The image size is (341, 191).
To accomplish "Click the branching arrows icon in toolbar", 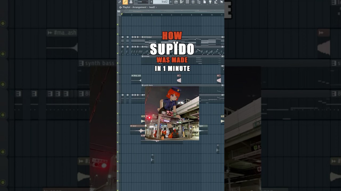I will 198,2.
